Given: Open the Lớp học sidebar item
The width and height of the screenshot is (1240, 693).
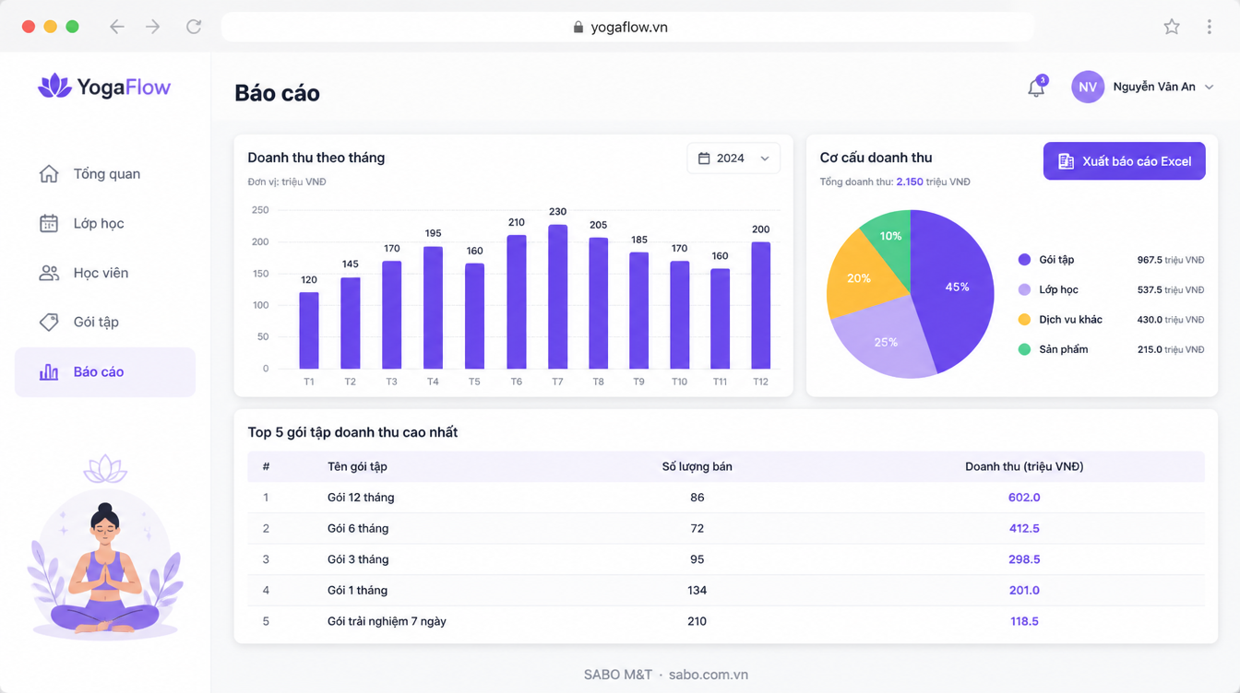Looking at the screenshot, I should point(105,223).
